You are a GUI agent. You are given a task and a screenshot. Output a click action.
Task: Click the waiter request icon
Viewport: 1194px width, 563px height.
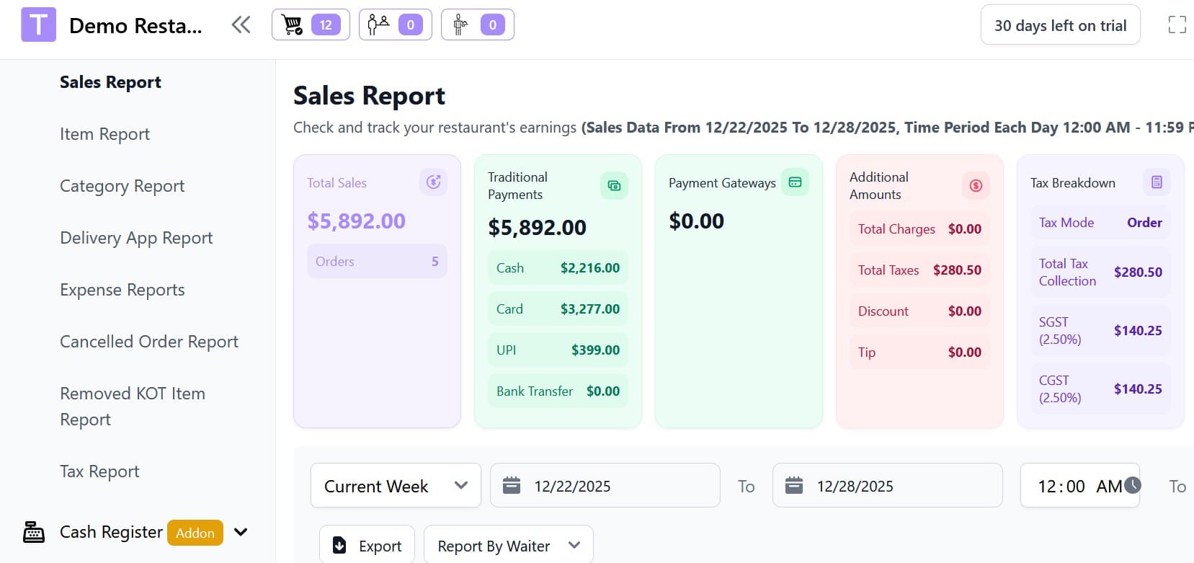[477, 25]
